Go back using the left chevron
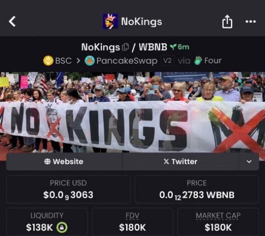Image resolution: width=265 pixels, height=236 pixels. coord(12,22)
